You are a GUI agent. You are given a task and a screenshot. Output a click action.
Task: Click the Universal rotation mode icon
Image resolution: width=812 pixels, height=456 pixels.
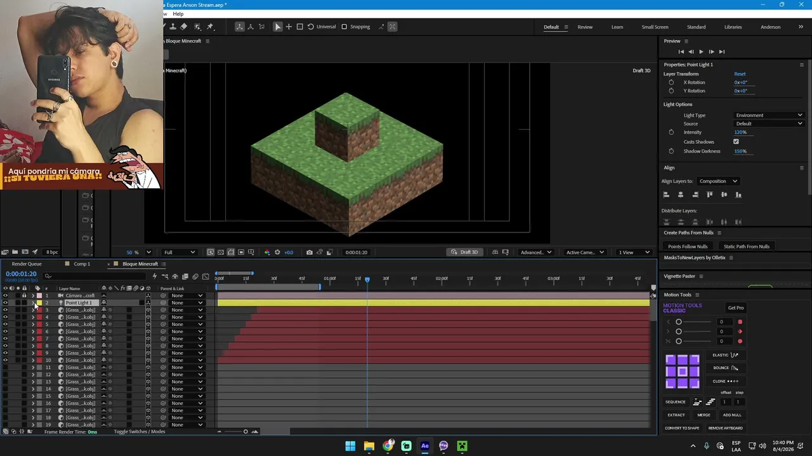click(310, 27)
